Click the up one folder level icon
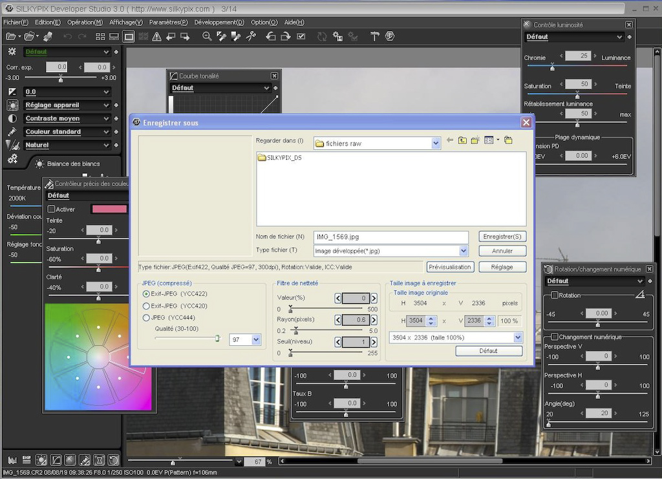This screenshot has width=662, height=479. [x=462, y=140]
